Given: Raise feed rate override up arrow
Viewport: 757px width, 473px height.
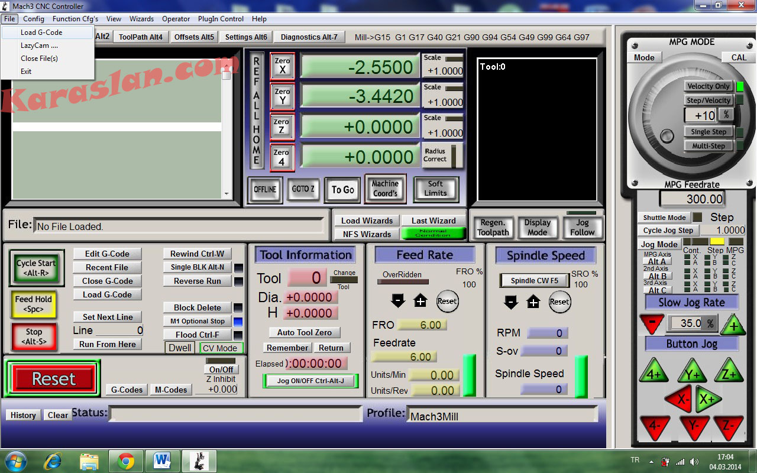Looking at the screenshot, I should point(420,301).
